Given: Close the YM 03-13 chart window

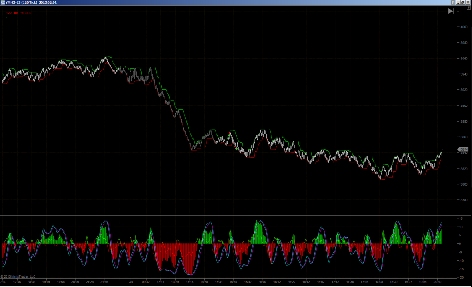Looking at the screenshot, I should 468,2.
